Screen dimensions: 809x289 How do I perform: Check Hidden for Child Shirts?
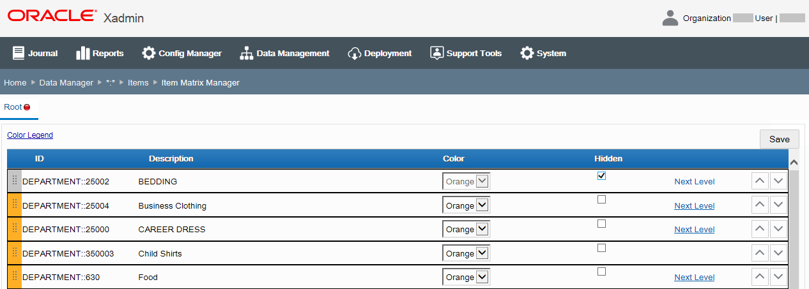(x=601, y=248)
